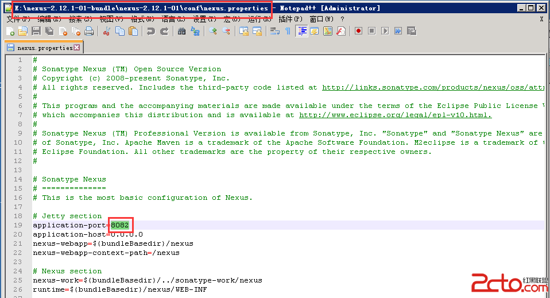Select the nexus.properties tab
Screen dimensions: 550x298
tap(44, 48)
